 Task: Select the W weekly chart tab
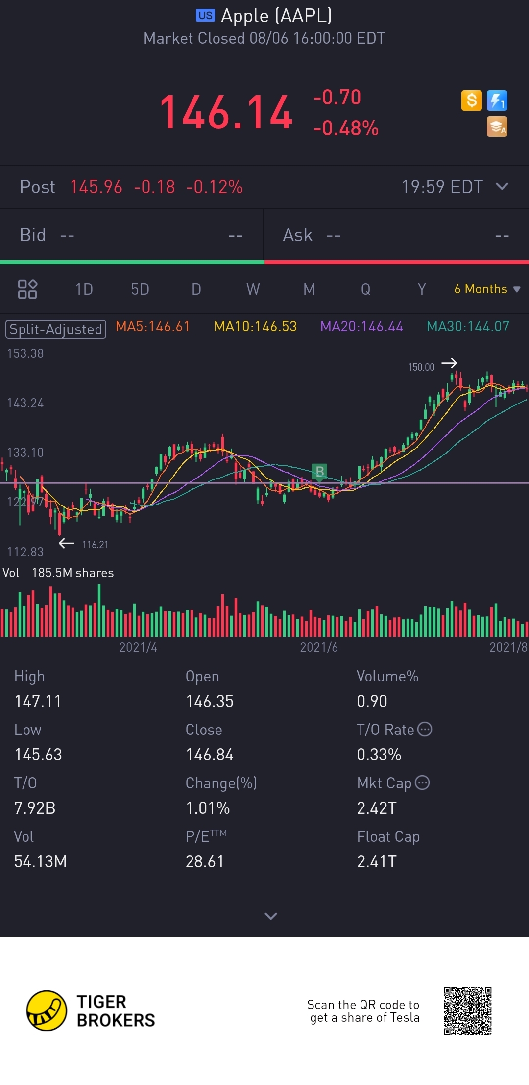(253, 289)
